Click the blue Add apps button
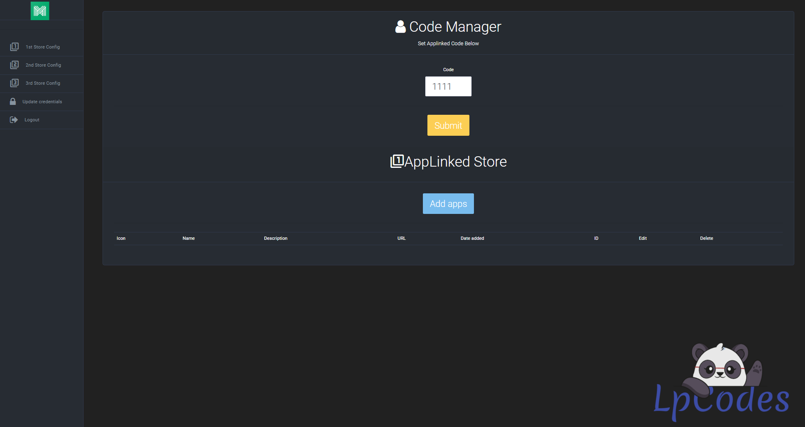The width and height of the screenshot is (805, 427). (448, 204)
